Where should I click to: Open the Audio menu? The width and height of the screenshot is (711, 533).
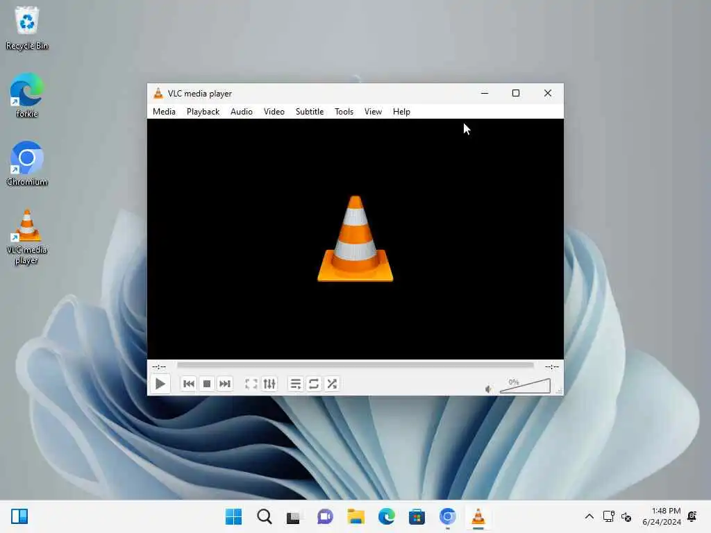[x=241, y=112]
